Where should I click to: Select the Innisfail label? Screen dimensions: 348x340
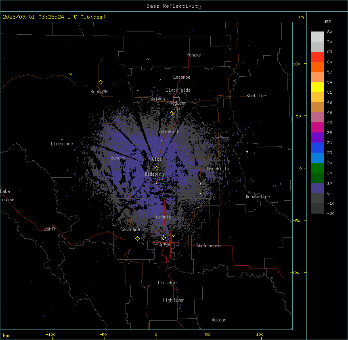tap(168, 132)
